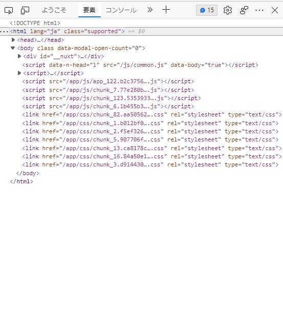
Task: Expand the collapsed inline script node
Action: 19,73
